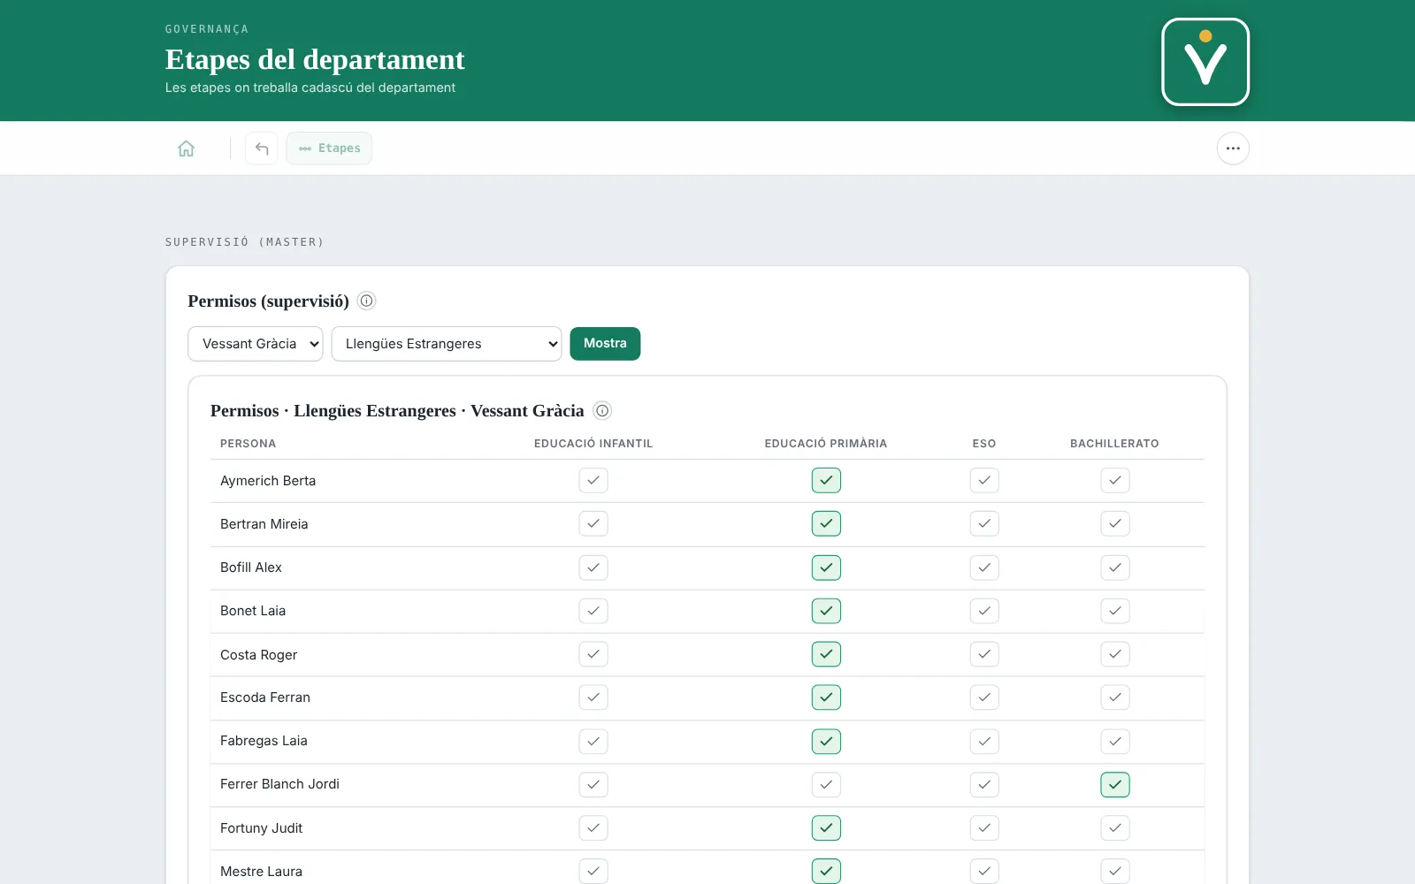Uncheck Aymerich Berta Educació Primària
The height and width of the screenshot is (884, 1415).
(826, 480)
